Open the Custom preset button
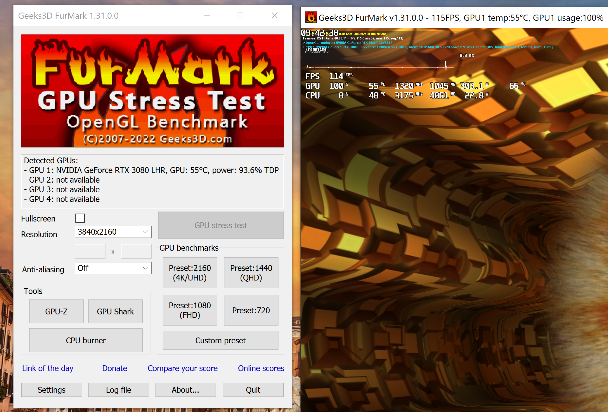The height and width of the screenshot is (412, 608). tap(220, 341)
